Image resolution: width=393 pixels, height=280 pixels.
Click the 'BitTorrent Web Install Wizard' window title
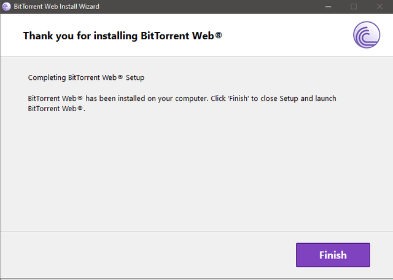pyautogui.click(x=56, y=7)
